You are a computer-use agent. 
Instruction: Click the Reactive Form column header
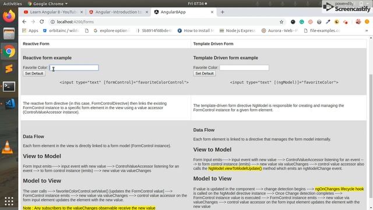[x=36, y=44]
